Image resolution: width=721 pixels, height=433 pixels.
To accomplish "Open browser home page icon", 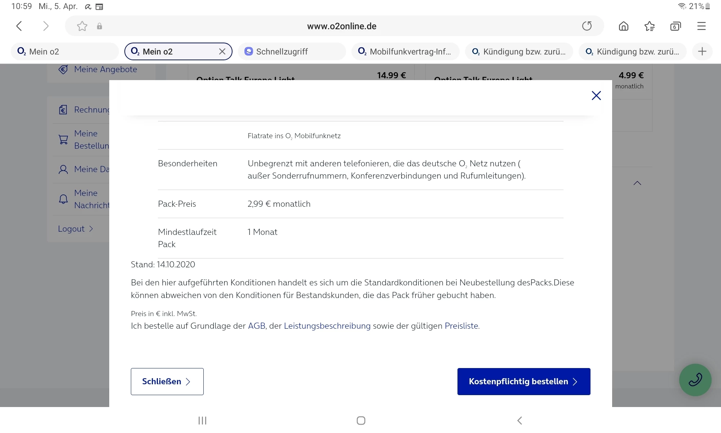I will 623,26.
